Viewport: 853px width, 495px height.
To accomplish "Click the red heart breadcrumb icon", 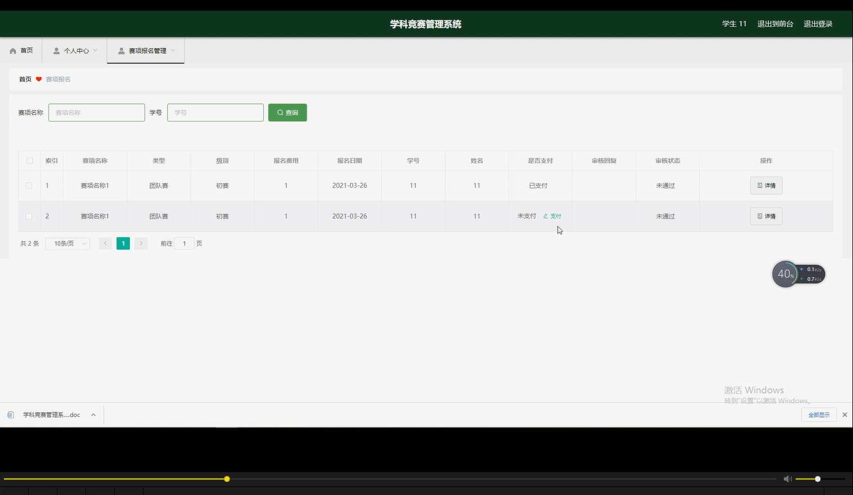I will coord(39,79).
